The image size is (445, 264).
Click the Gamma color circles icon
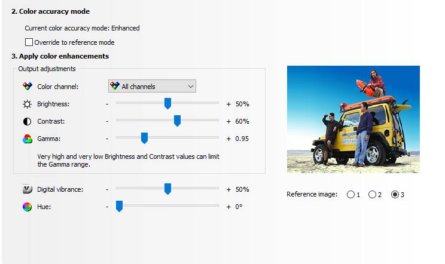point(27,139)
